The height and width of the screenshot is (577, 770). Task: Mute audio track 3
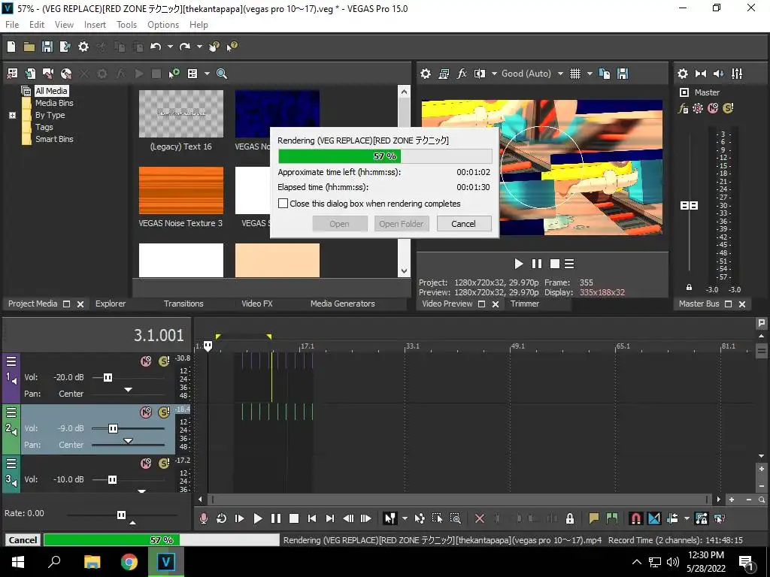click(x=146, y=463)
